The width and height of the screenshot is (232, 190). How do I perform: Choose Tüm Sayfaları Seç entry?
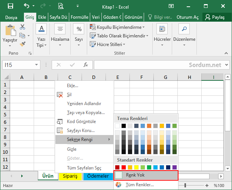(x=84, y=168)
